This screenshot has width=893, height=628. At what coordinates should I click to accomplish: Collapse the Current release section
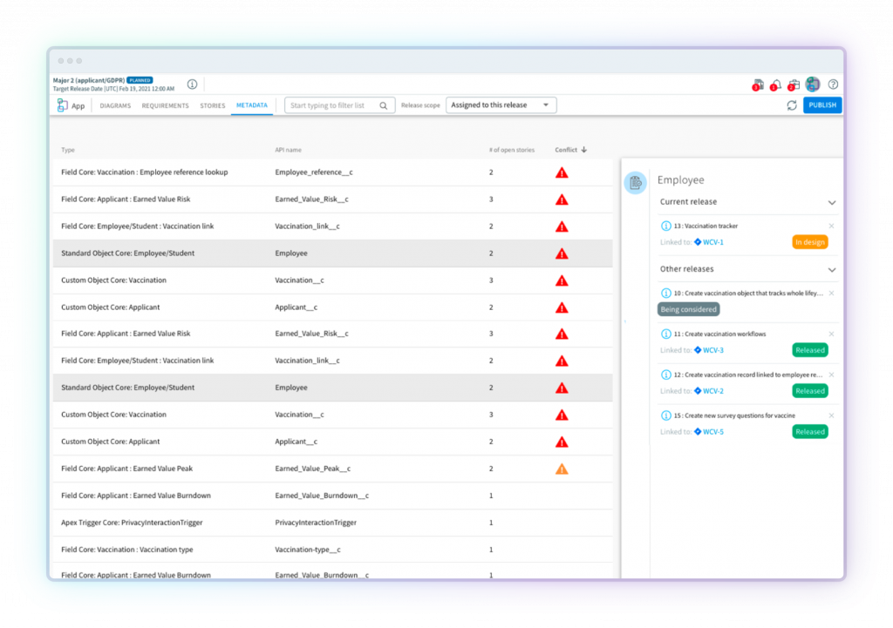coord(831,202)
